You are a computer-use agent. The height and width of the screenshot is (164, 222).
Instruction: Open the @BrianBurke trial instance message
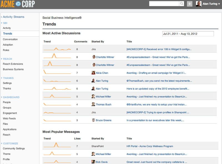pyautogui.click(x=157, y=104)
